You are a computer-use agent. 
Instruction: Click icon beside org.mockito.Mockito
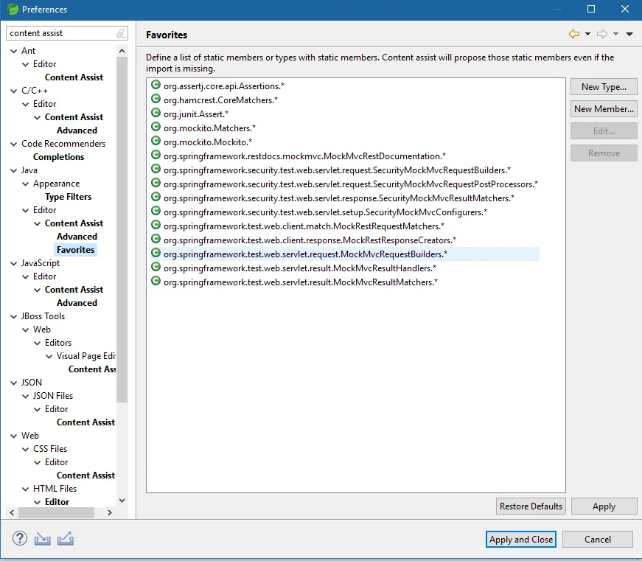click(156, 141)
